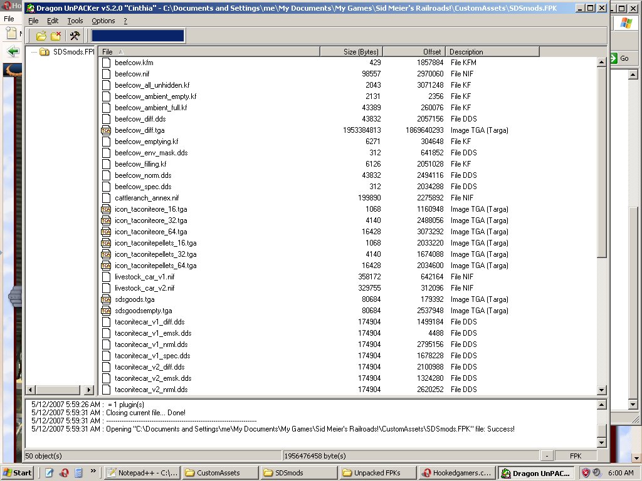Click the file icon of beefcow.nif

pyautogui.click(x=106, y=74)
